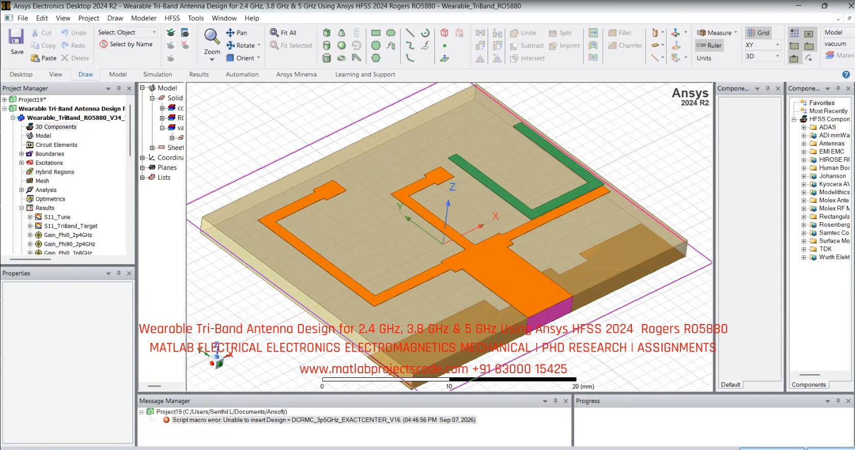Image resolution: width=855 pixels, height=450 pixels.
Task: Click the relative coordinate system icon
Action: click(x=675, y=32)
